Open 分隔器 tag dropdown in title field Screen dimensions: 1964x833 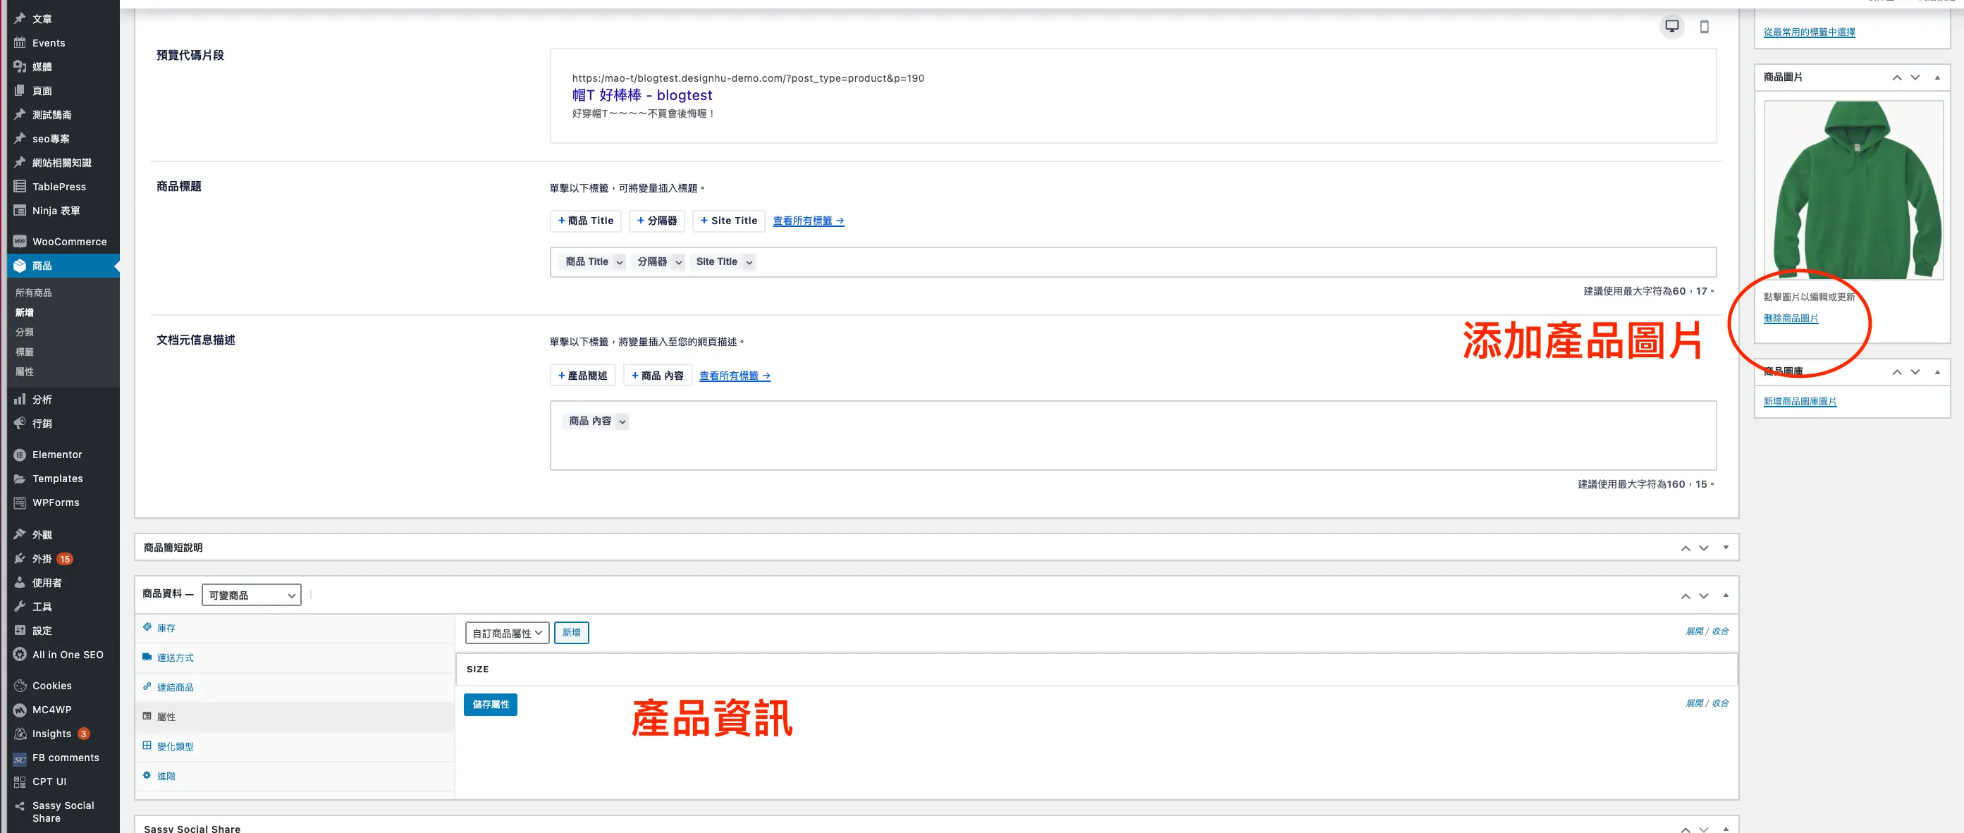677,262
